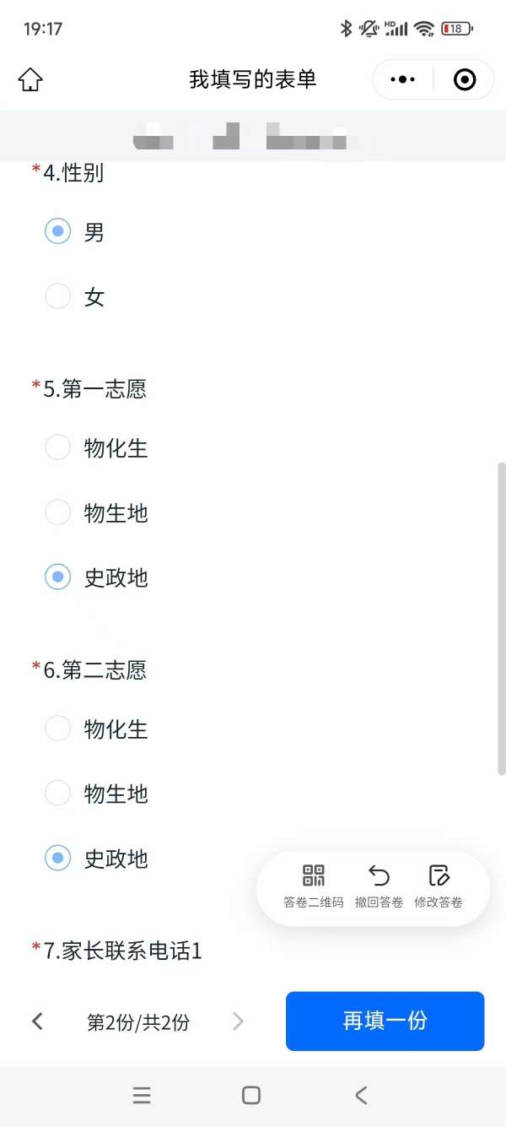The width and height of the screenshot is (506, 1127).
Task: Go to previous submission with left chevron
Action: pyautogui.click(x=37, y=1021)
